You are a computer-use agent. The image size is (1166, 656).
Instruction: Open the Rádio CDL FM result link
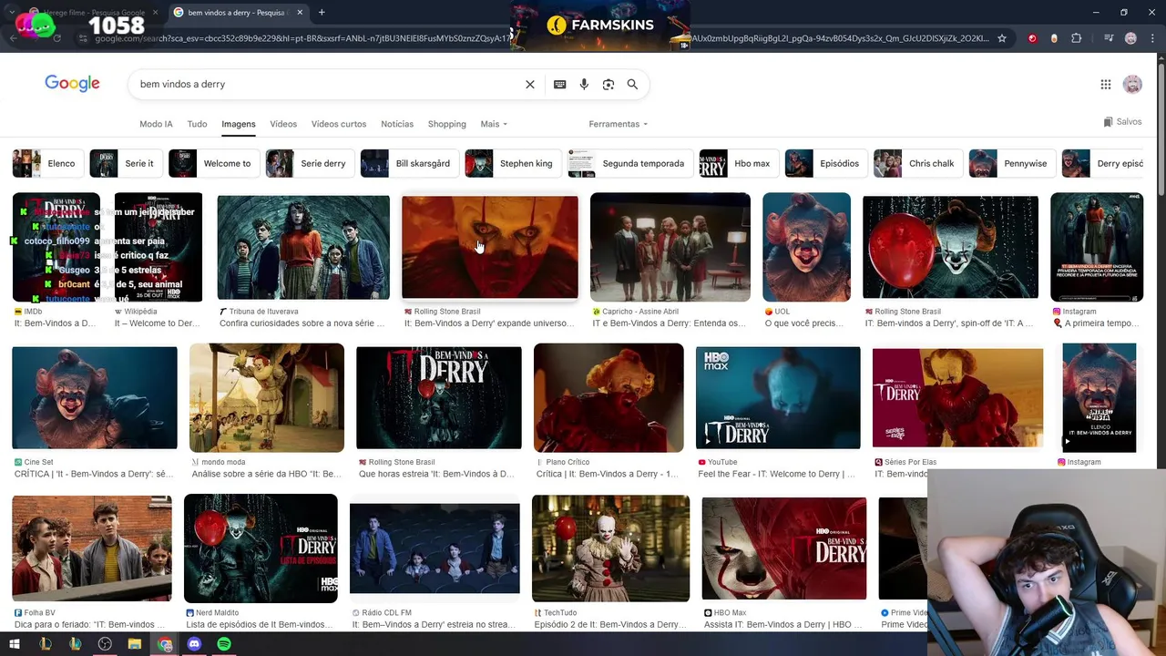click(x=434, y=625)
